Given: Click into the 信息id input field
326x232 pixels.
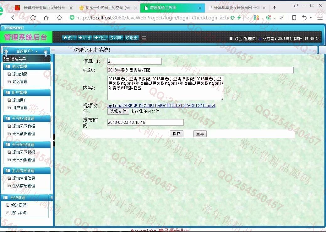Looking at the screenshot, I should pyautogui.click(x=134, y=61).
